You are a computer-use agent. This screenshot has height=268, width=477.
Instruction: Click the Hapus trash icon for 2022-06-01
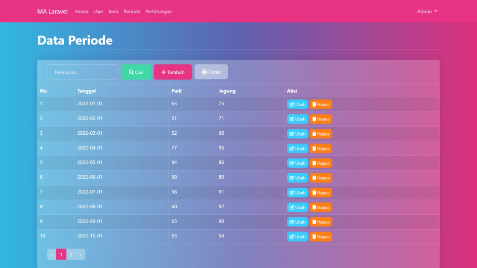coord(314,178)
